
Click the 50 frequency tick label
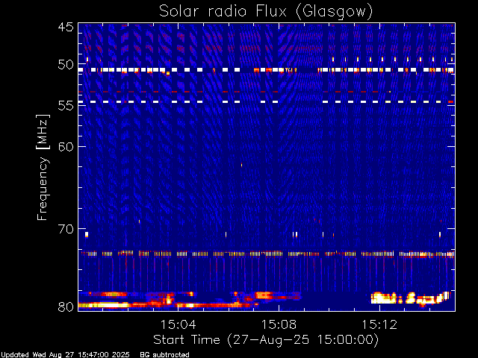click(x=66, y=65)
